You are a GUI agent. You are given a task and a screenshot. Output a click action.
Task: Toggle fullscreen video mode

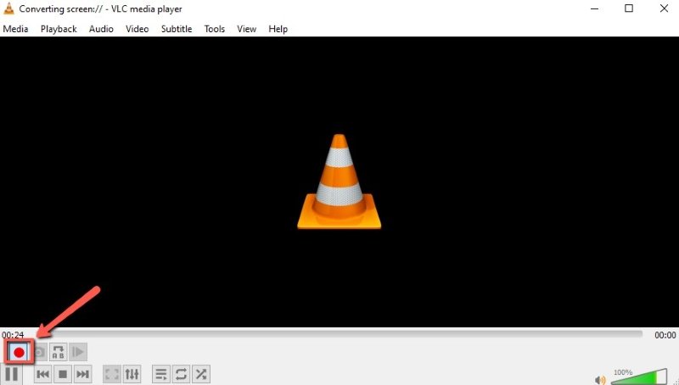click(x=111, y=374)
